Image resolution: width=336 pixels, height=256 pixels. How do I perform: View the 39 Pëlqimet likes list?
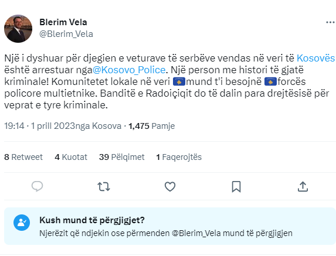(x=122, y=157)
